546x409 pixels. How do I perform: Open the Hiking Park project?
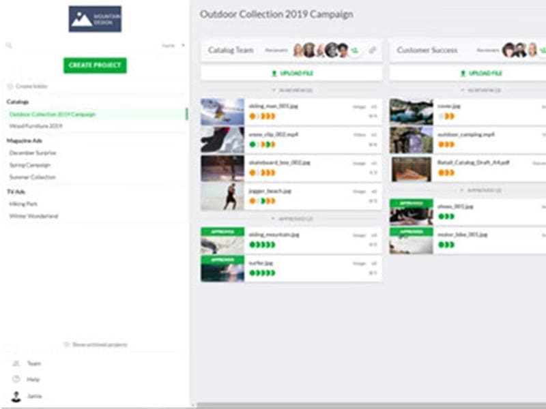tap(23, 204)
